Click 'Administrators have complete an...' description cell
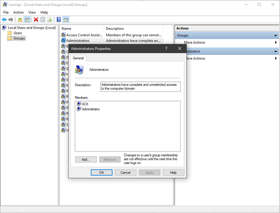The image size is (280, 213). click(133, 41)
